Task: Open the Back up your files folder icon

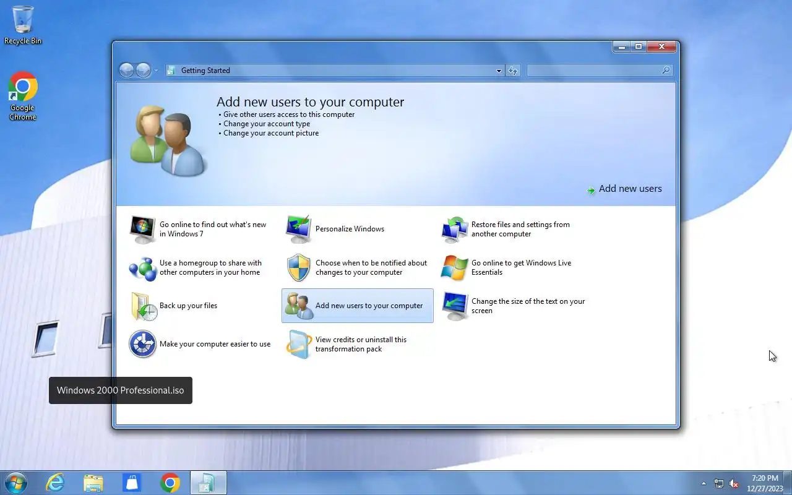Action: [x=144, y=306]
